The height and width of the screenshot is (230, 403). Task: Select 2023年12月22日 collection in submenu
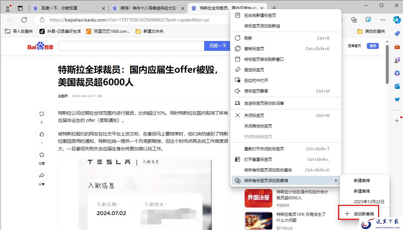point(365,202)
